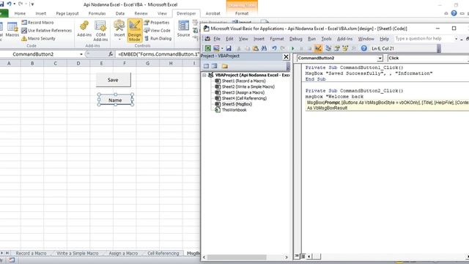Click View Microsoft Excel icon in VBA toolbar
Screen dimensions: 469x264
207,48
